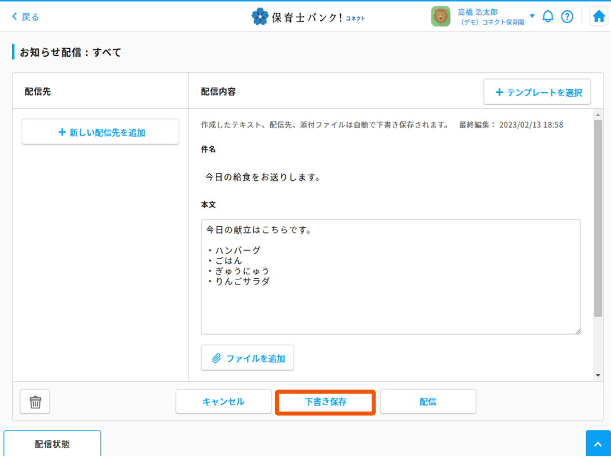This screenshot has width=611, height=458.
Task: Open the help question mark icon
Action: (x=567, y=17)
